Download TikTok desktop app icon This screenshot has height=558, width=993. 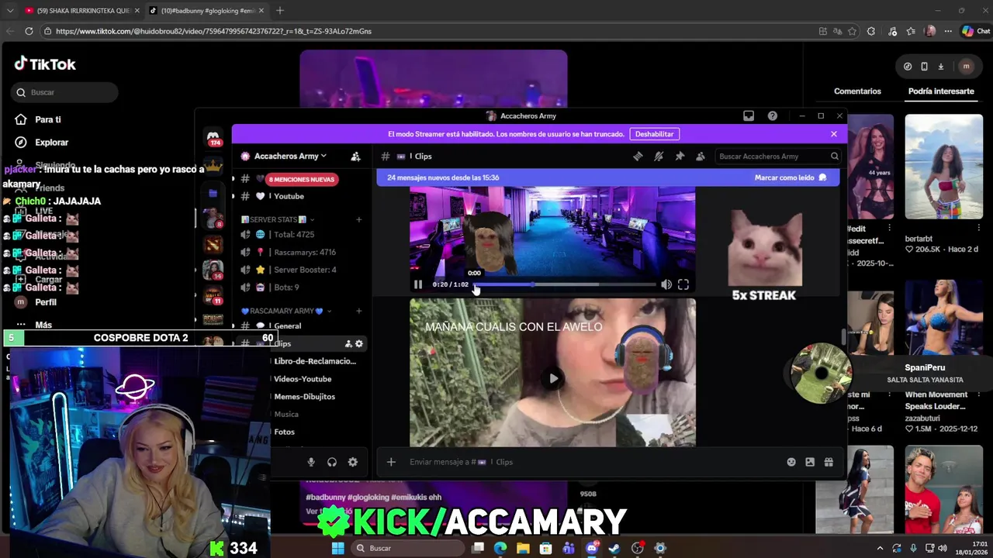pyautogui.click(x=940, y=67)
